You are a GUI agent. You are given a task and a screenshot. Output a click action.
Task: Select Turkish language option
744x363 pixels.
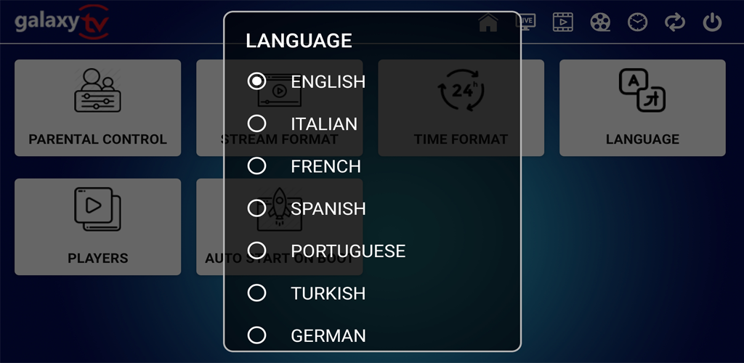click(256, 293)
